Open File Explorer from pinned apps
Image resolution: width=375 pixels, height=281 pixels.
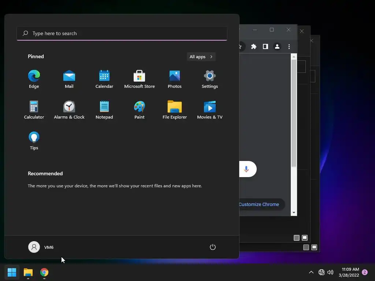[x=175, y=110]
